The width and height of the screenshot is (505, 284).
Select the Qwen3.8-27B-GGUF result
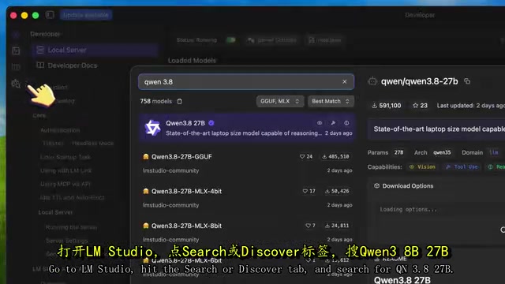pyautogui.click(x=247, y=163)
